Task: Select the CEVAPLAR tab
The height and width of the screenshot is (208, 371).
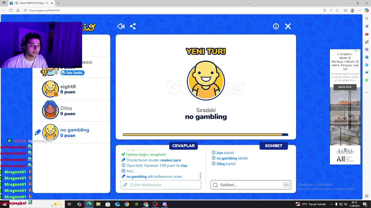Action: (x=183, y=146)
